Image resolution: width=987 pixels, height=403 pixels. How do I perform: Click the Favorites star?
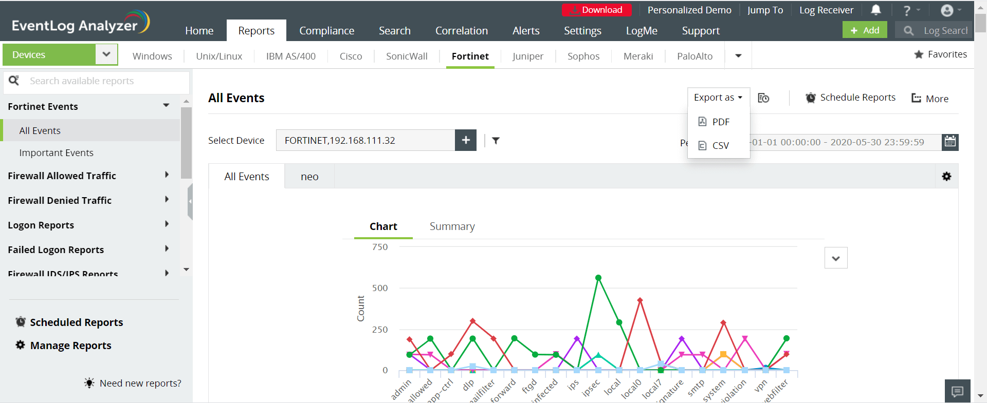tap(919, 54)
